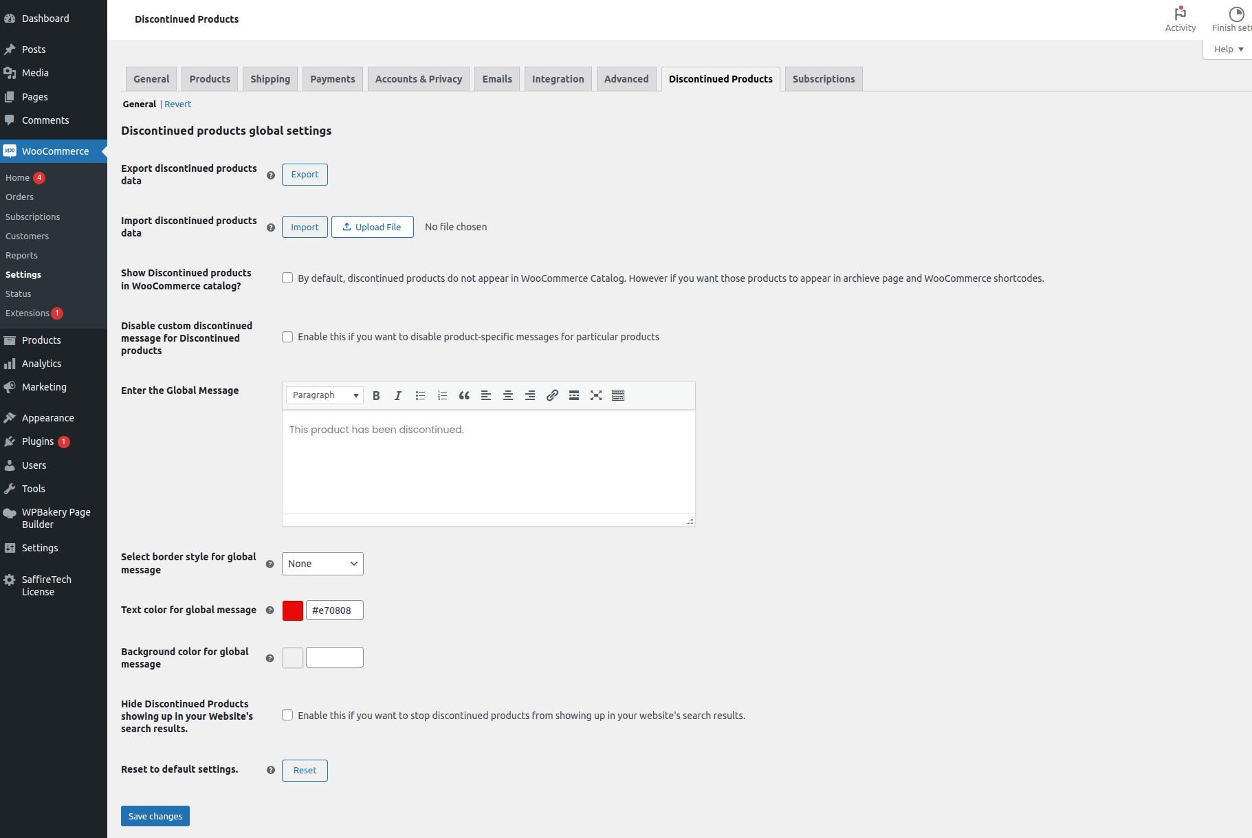The image size is (1252, 838).
Task: Click the background color hex input field
Action: (x=335, y=658)
